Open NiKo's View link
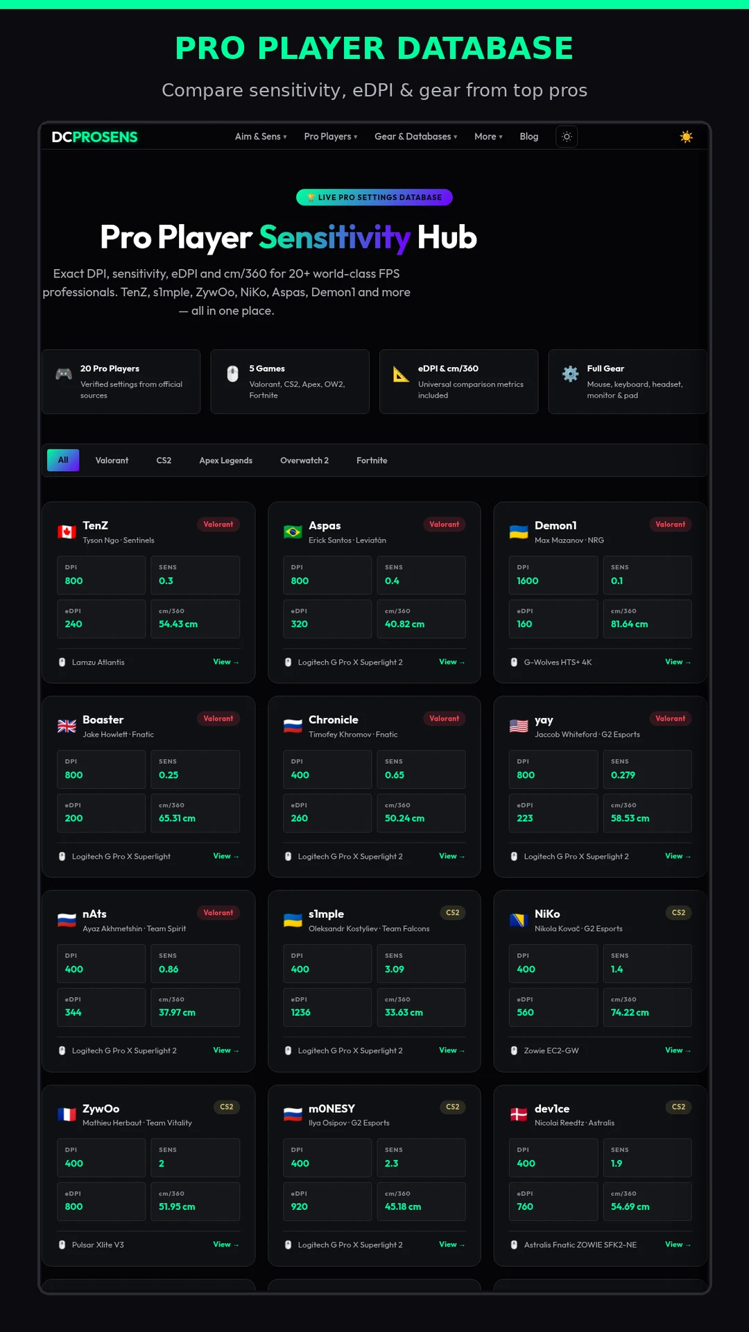This screenshot has height=1332, width=749. 678,1050
